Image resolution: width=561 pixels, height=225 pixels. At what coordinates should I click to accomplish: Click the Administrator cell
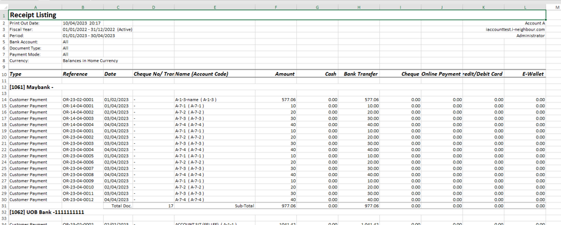[525, 36]
